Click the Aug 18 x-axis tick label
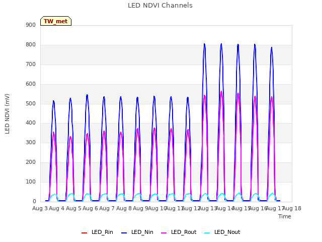 pyautogui.click(x=292, y=208)
